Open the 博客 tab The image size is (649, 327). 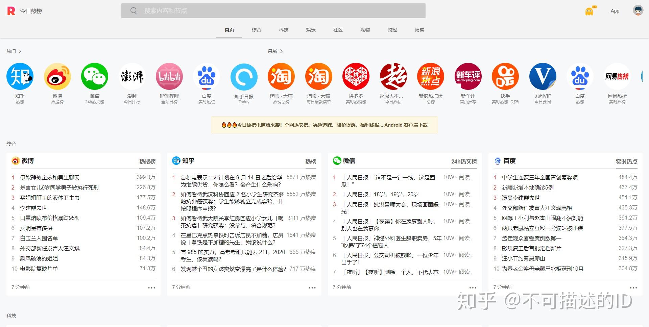(x=419, y=30)
